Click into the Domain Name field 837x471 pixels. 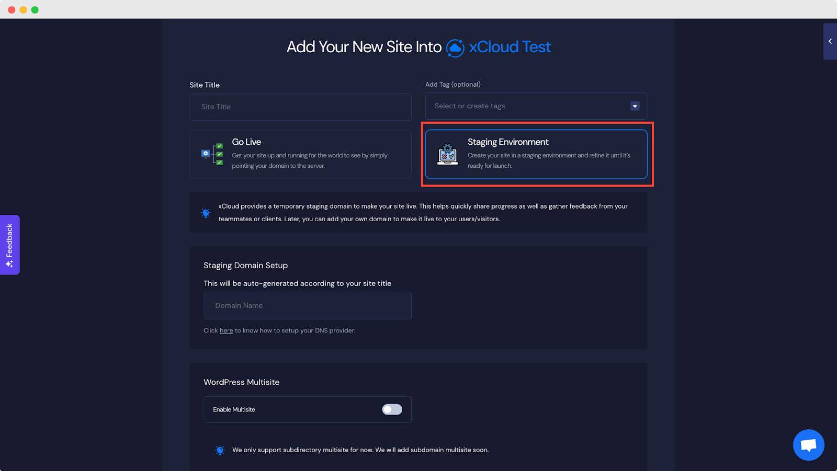307,305
